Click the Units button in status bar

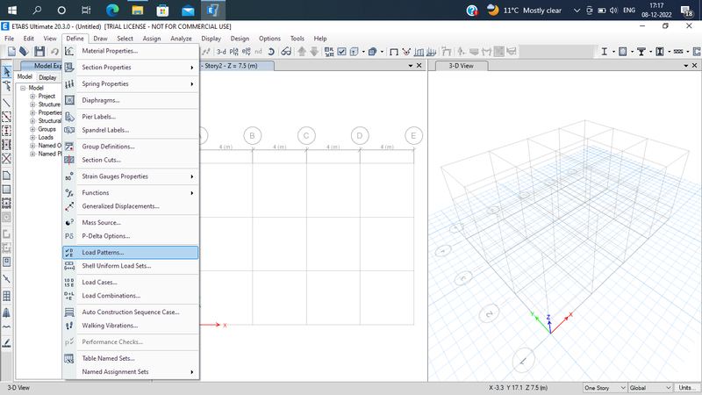tap(687, 388)
